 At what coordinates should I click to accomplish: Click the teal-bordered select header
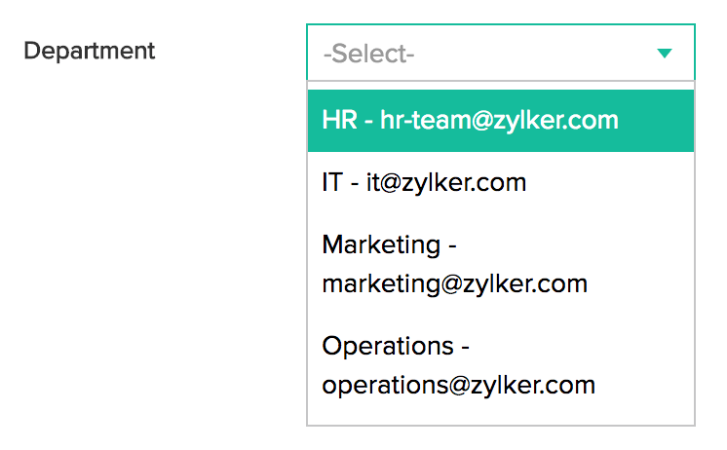click(x=500, y=54)
